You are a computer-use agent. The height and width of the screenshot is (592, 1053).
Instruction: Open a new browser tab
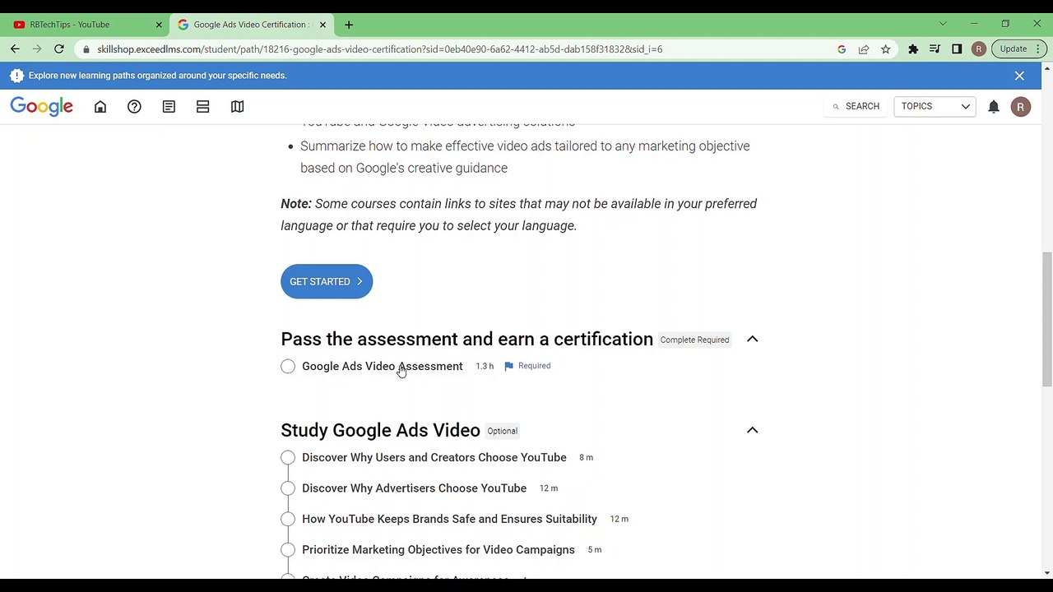pos(349,25)
